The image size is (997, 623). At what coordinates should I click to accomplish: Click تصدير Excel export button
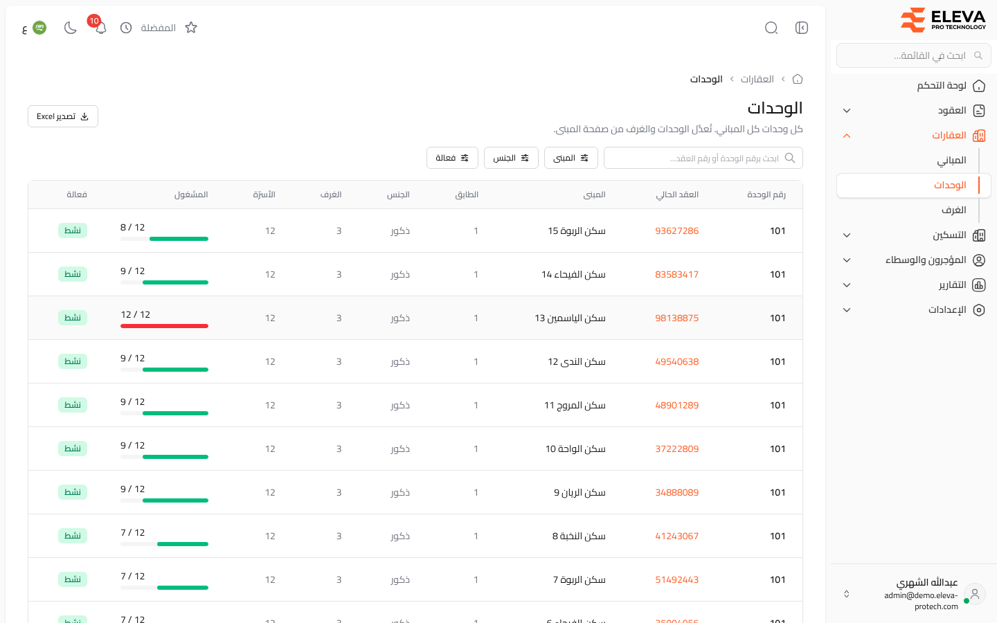63,116
